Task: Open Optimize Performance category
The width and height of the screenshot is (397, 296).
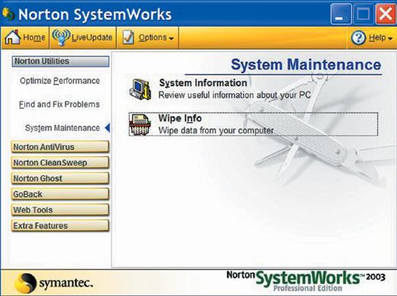Action: 60,81
